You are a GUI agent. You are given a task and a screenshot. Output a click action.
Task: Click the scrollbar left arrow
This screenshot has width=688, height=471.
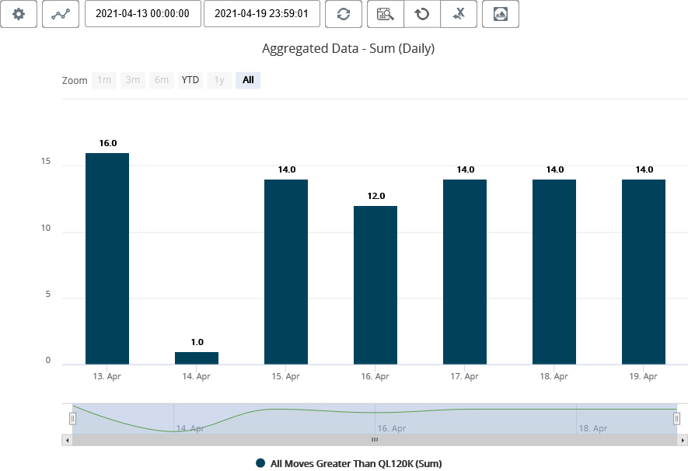[x=67, y=440]
